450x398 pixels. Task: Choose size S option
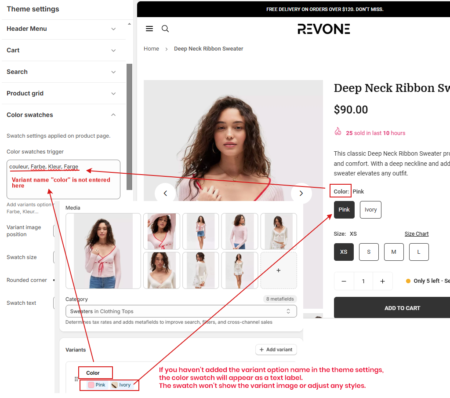[369, 252]
